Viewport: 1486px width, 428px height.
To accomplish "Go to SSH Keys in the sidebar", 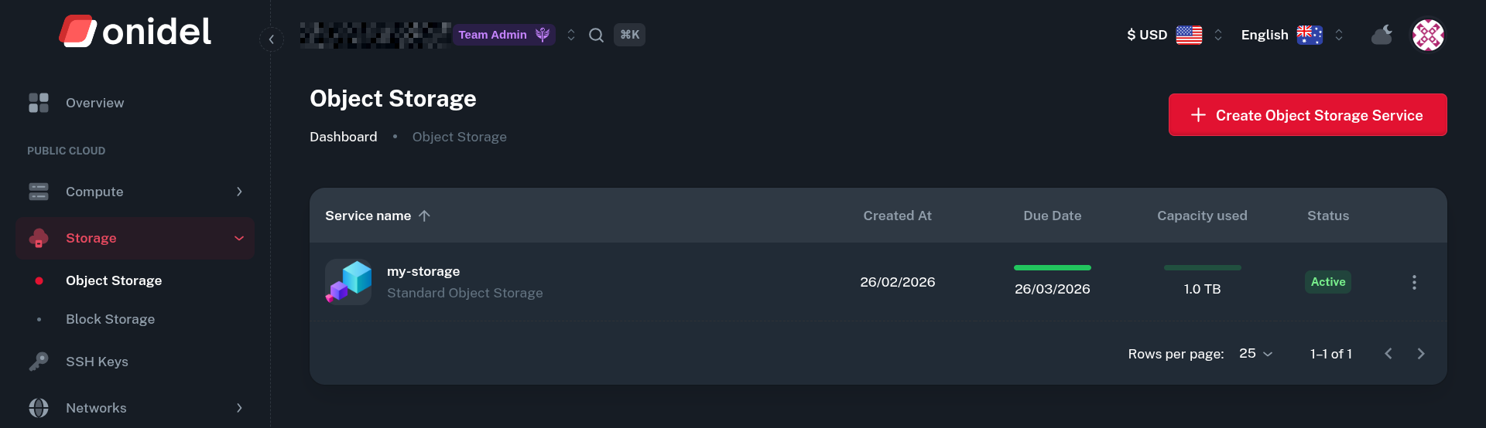I will [97, 362].
